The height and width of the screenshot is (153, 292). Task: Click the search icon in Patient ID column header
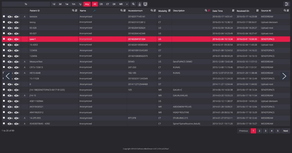(x=73, y=11)
